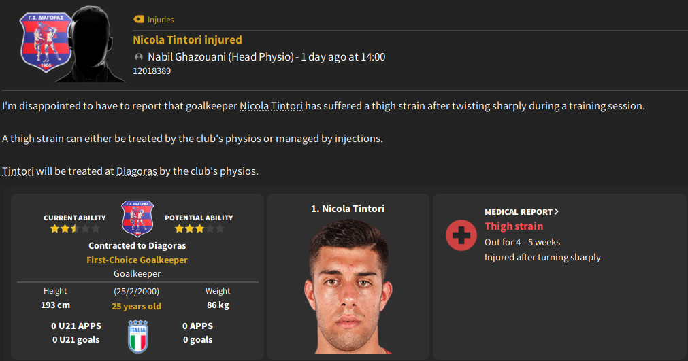Click the Diagoras crest in the player card
The width and height of the screenshot is (688, 361).
[137, 217]
